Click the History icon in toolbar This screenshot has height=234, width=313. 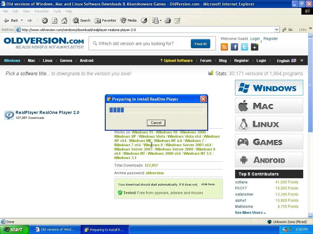[144, 20]
